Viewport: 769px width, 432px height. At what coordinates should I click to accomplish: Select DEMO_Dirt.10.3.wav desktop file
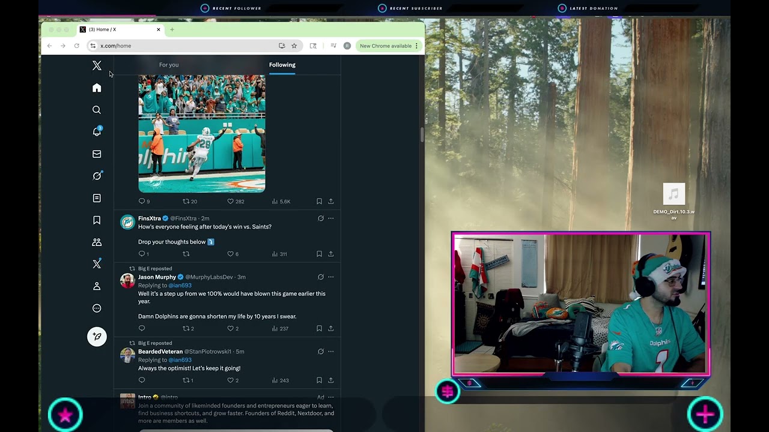tap(674, 202)
